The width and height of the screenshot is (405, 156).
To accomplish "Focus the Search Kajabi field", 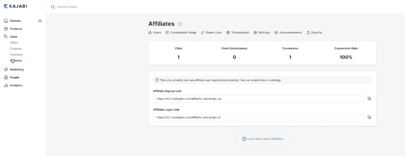I will (68, 7).
